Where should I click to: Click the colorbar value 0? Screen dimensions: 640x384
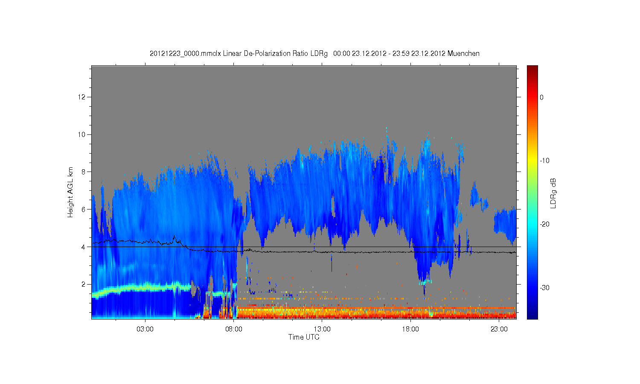(541, 97)
